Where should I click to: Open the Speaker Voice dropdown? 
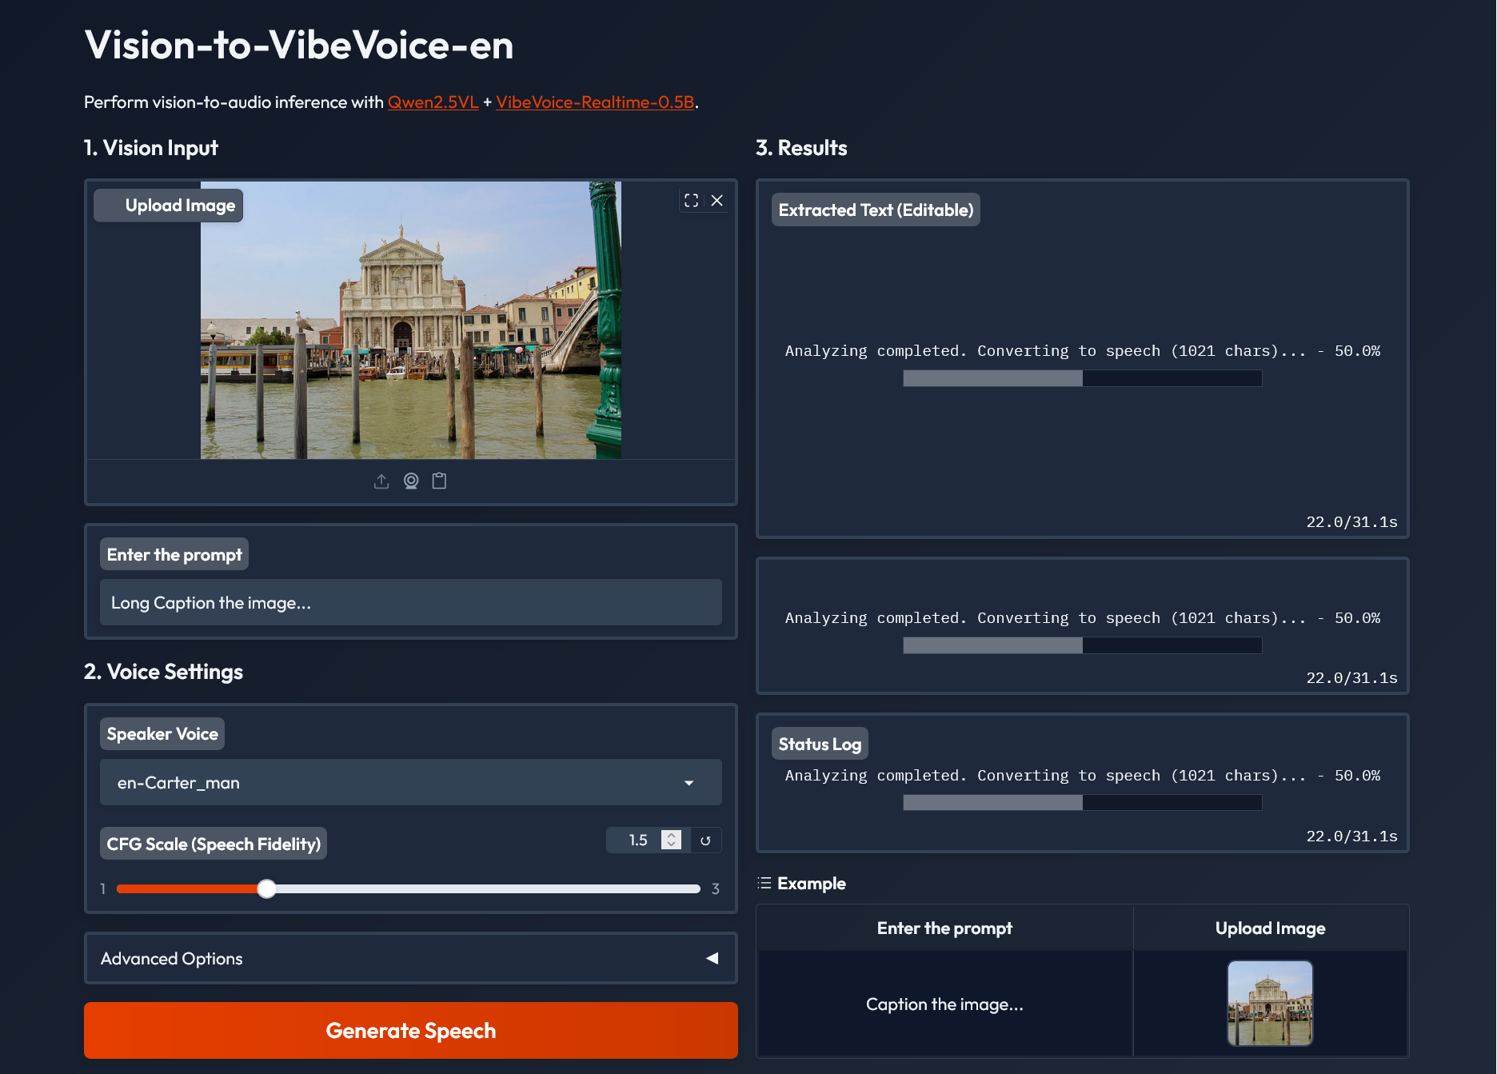410,782
